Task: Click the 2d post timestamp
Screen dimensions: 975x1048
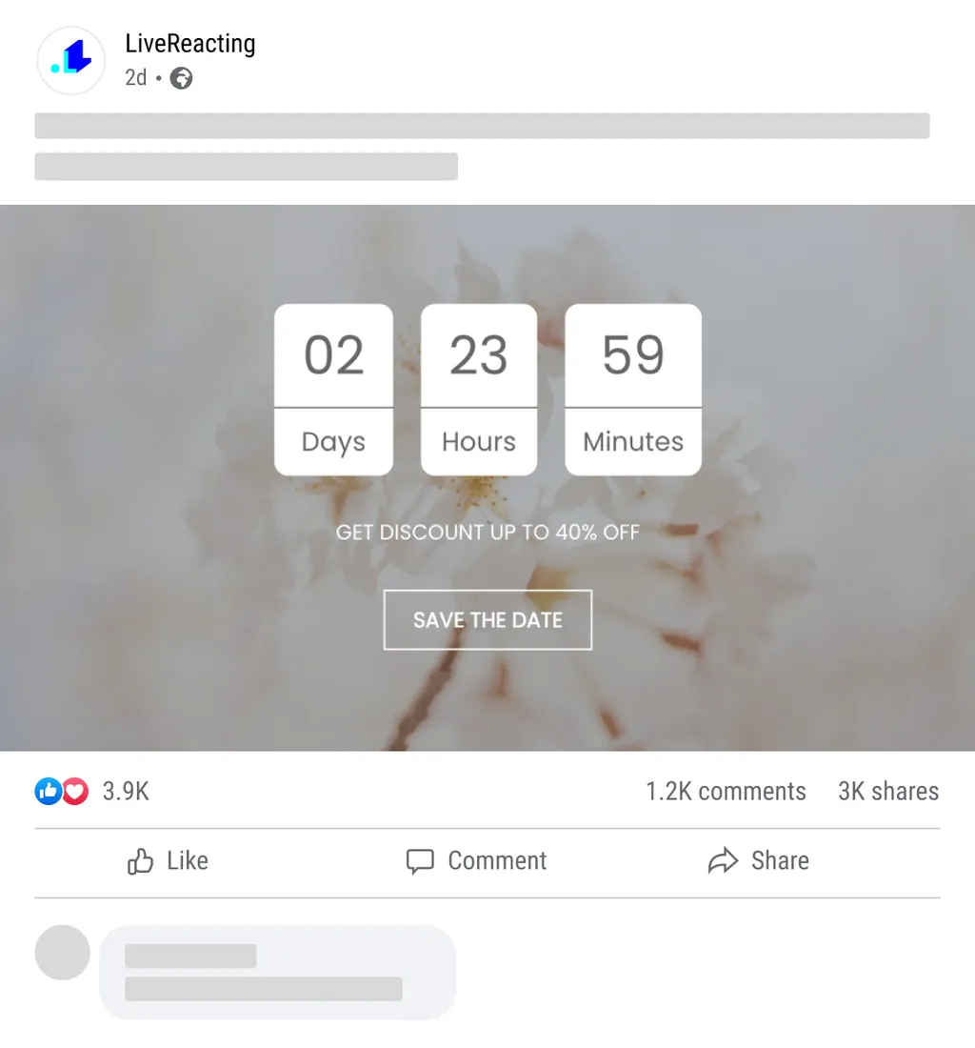Action: click(135, 77)
